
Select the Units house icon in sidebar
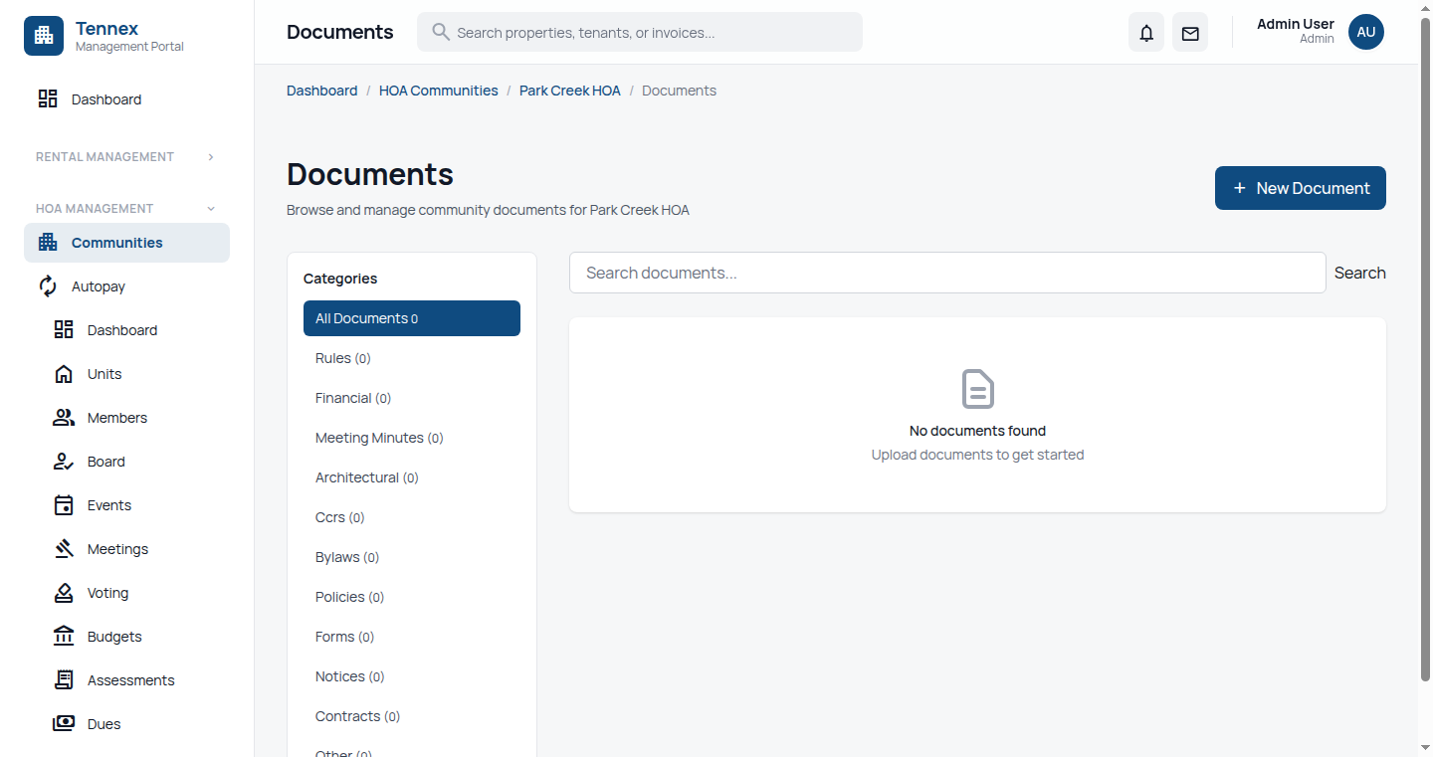(64, 373)
